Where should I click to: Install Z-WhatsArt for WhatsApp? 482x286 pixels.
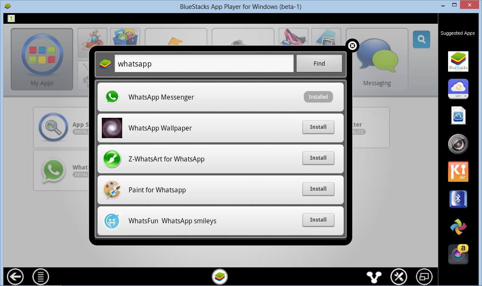tap(318, 158)
